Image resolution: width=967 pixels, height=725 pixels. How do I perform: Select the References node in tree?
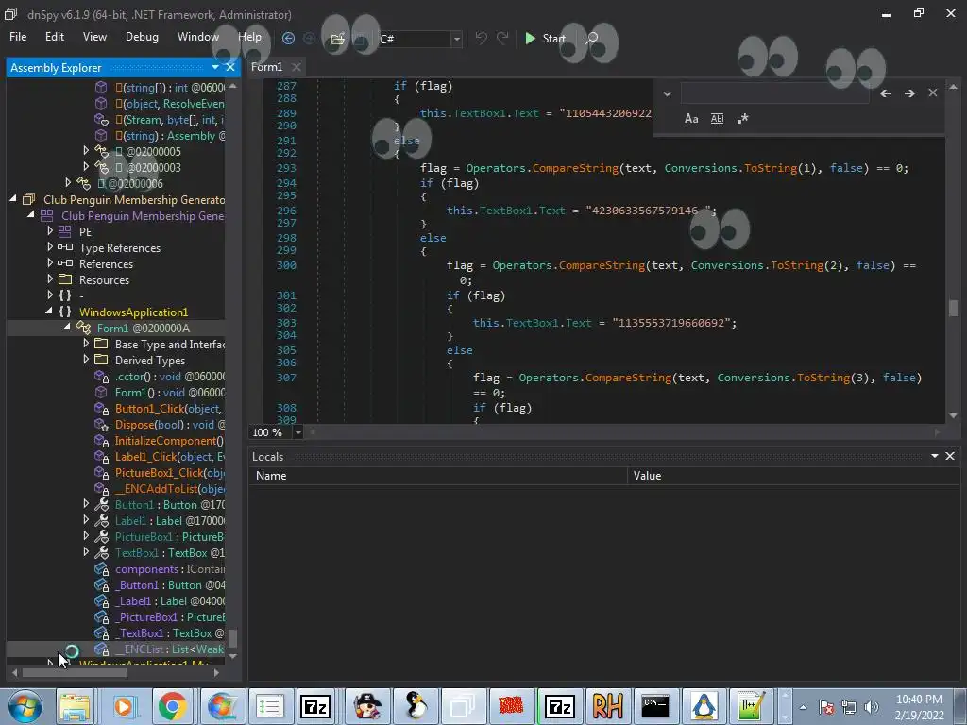pos(106,264)
